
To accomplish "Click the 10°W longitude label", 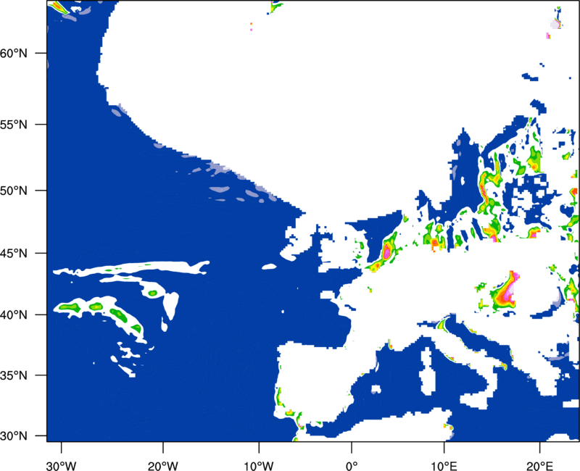I will click(x=259, y=466).
